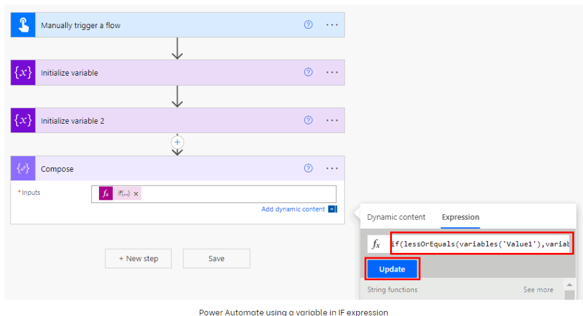Click the fx icon in the expression editor
Image resolution: width=583 pixels, height=316 pixels.
[x=376, y=244]
